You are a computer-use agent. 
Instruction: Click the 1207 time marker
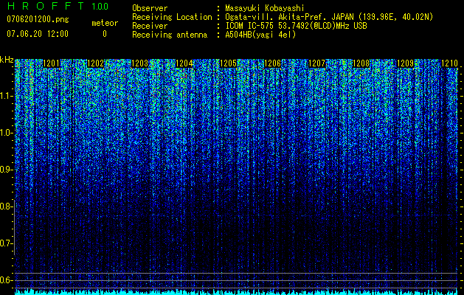[316, 63]
